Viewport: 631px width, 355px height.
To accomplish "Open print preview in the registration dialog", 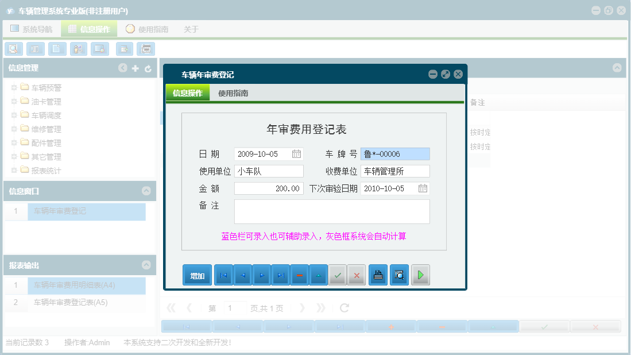I will (398, 275).
